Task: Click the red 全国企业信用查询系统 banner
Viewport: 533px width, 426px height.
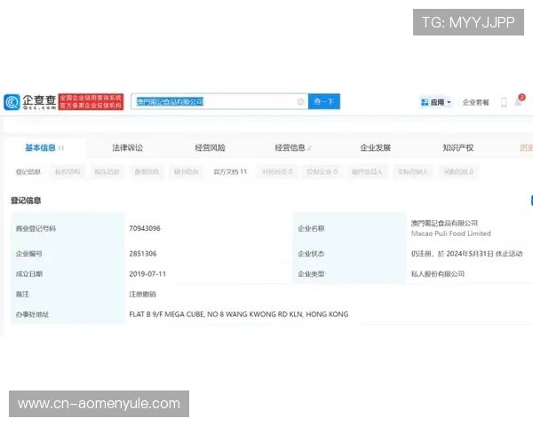Action: tap(91, 101)
